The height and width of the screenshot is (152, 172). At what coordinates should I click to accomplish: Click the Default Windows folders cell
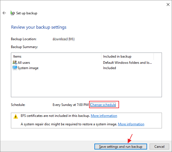[127, 63]
